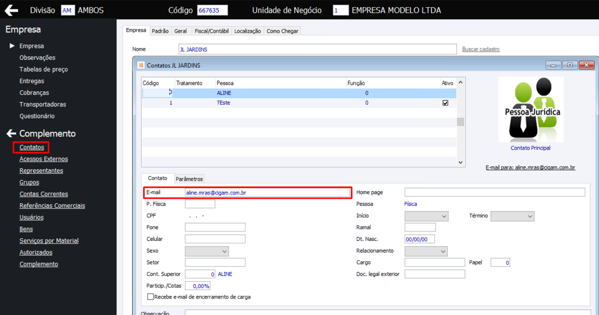The image size is (599, 315).
Task: Click the Buscar cadastro link
Action: 481,49
